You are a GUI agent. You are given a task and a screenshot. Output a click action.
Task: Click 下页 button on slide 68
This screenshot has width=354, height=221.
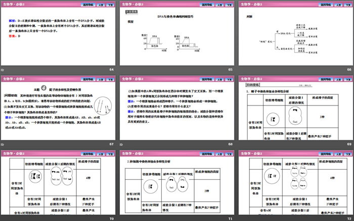[229, 79]
